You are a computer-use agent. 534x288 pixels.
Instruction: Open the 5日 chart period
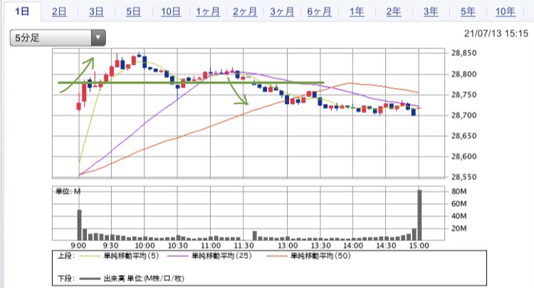click(134, 11)
